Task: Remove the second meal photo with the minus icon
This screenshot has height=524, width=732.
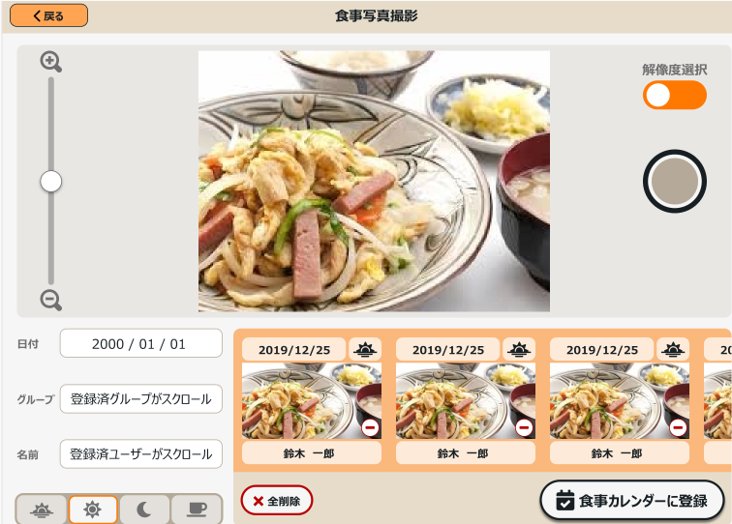Action: point(524,427)
